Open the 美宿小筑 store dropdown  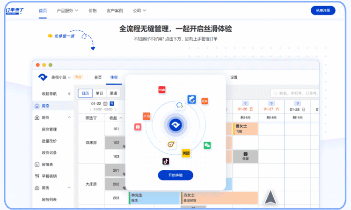tap(61, 77)
